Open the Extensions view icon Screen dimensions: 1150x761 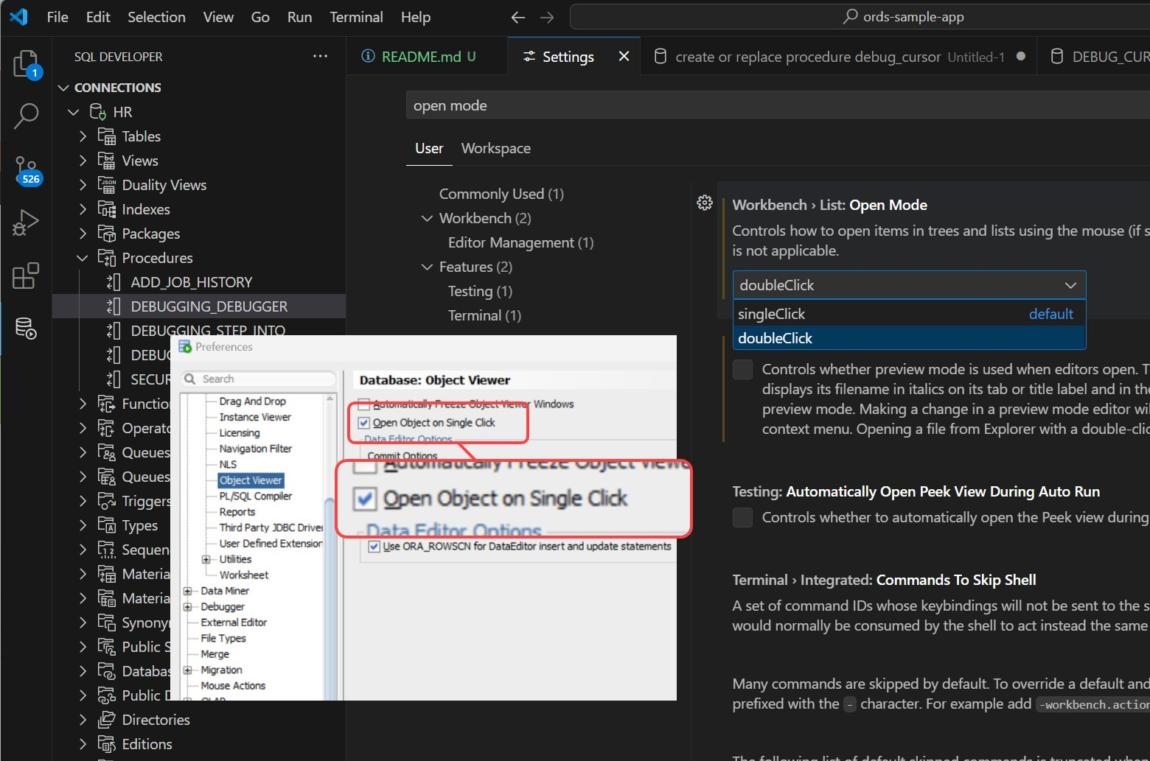pos(27,276)
